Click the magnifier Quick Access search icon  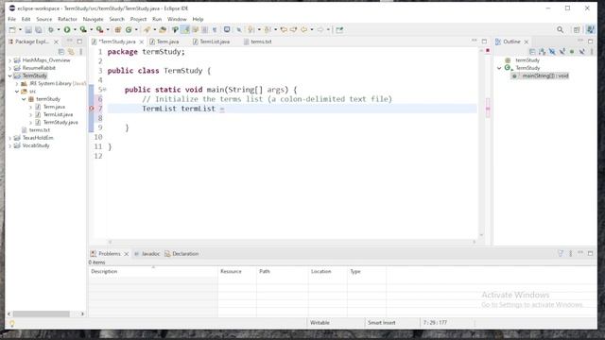coord(561,29)
